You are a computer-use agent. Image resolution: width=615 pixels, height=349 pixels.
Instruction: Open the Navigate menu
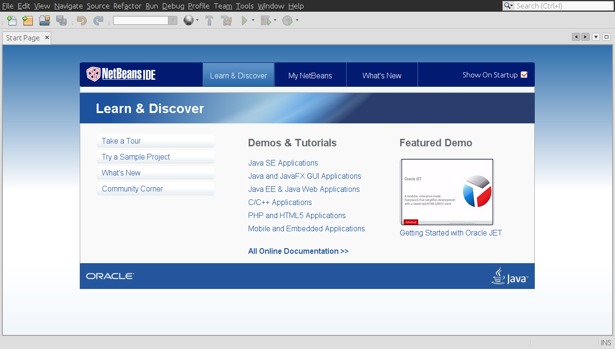point(68,6)
